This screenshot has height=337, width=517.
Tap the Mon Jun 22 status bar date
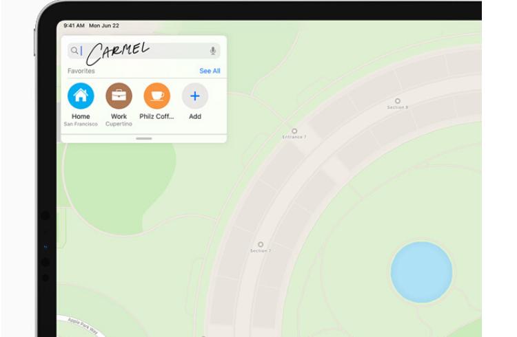104,25
